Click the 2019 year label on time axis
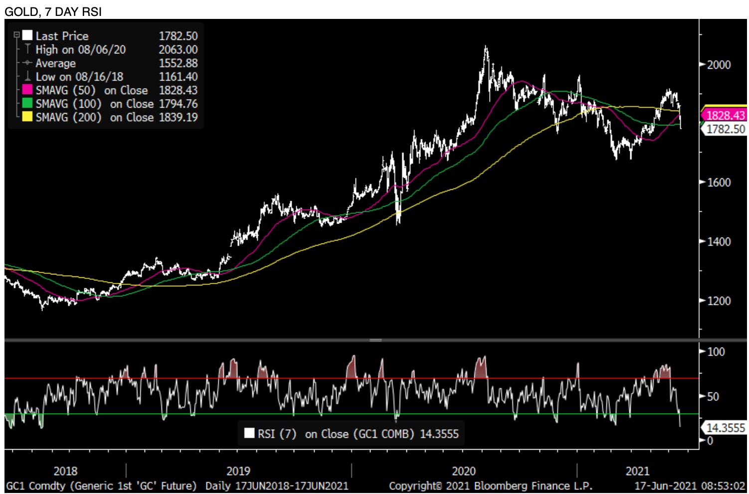 238,471
